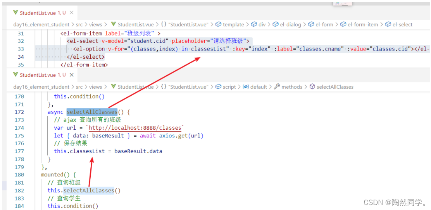Click line number 172 in the gutter
Viewport: 431px width, 210px height.
point(19,112)
